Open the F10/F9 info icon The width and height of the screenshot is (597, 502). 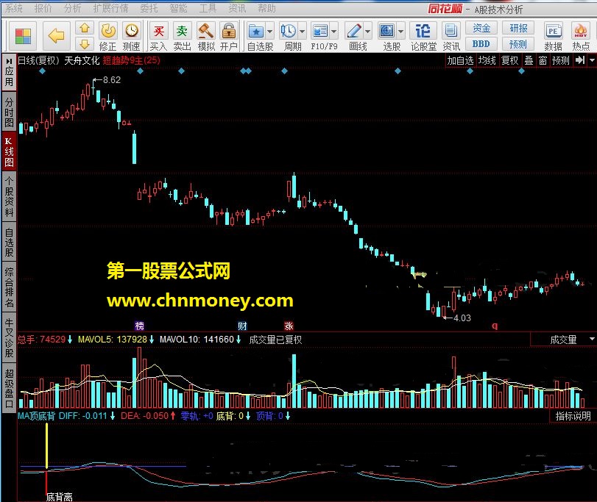coord(319,32)
